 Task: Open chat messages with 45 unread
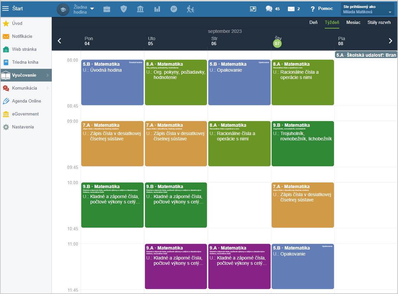click(x=272, y=9)
